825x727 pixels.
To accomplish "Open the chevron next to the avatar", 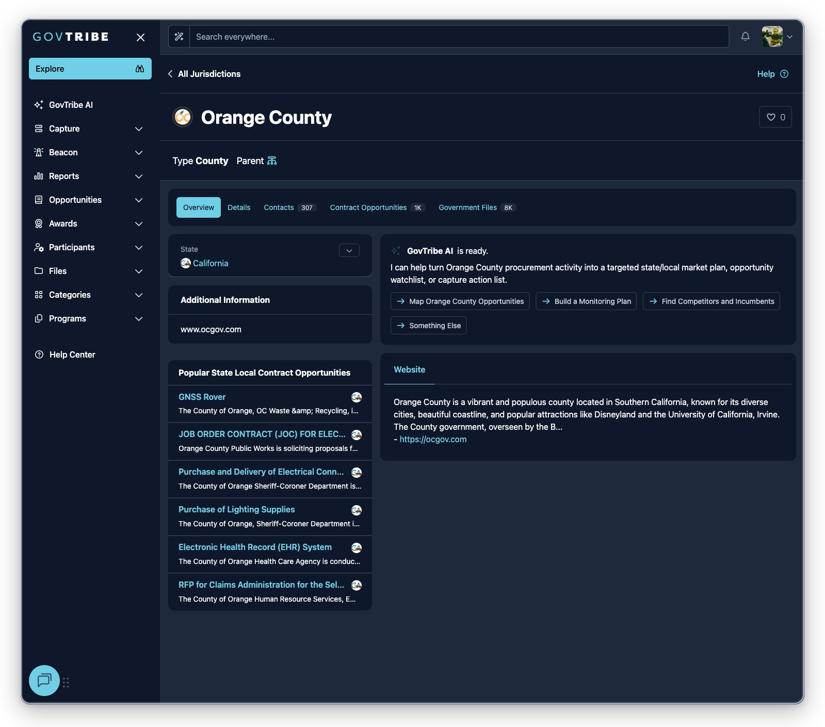I will 789,37.
